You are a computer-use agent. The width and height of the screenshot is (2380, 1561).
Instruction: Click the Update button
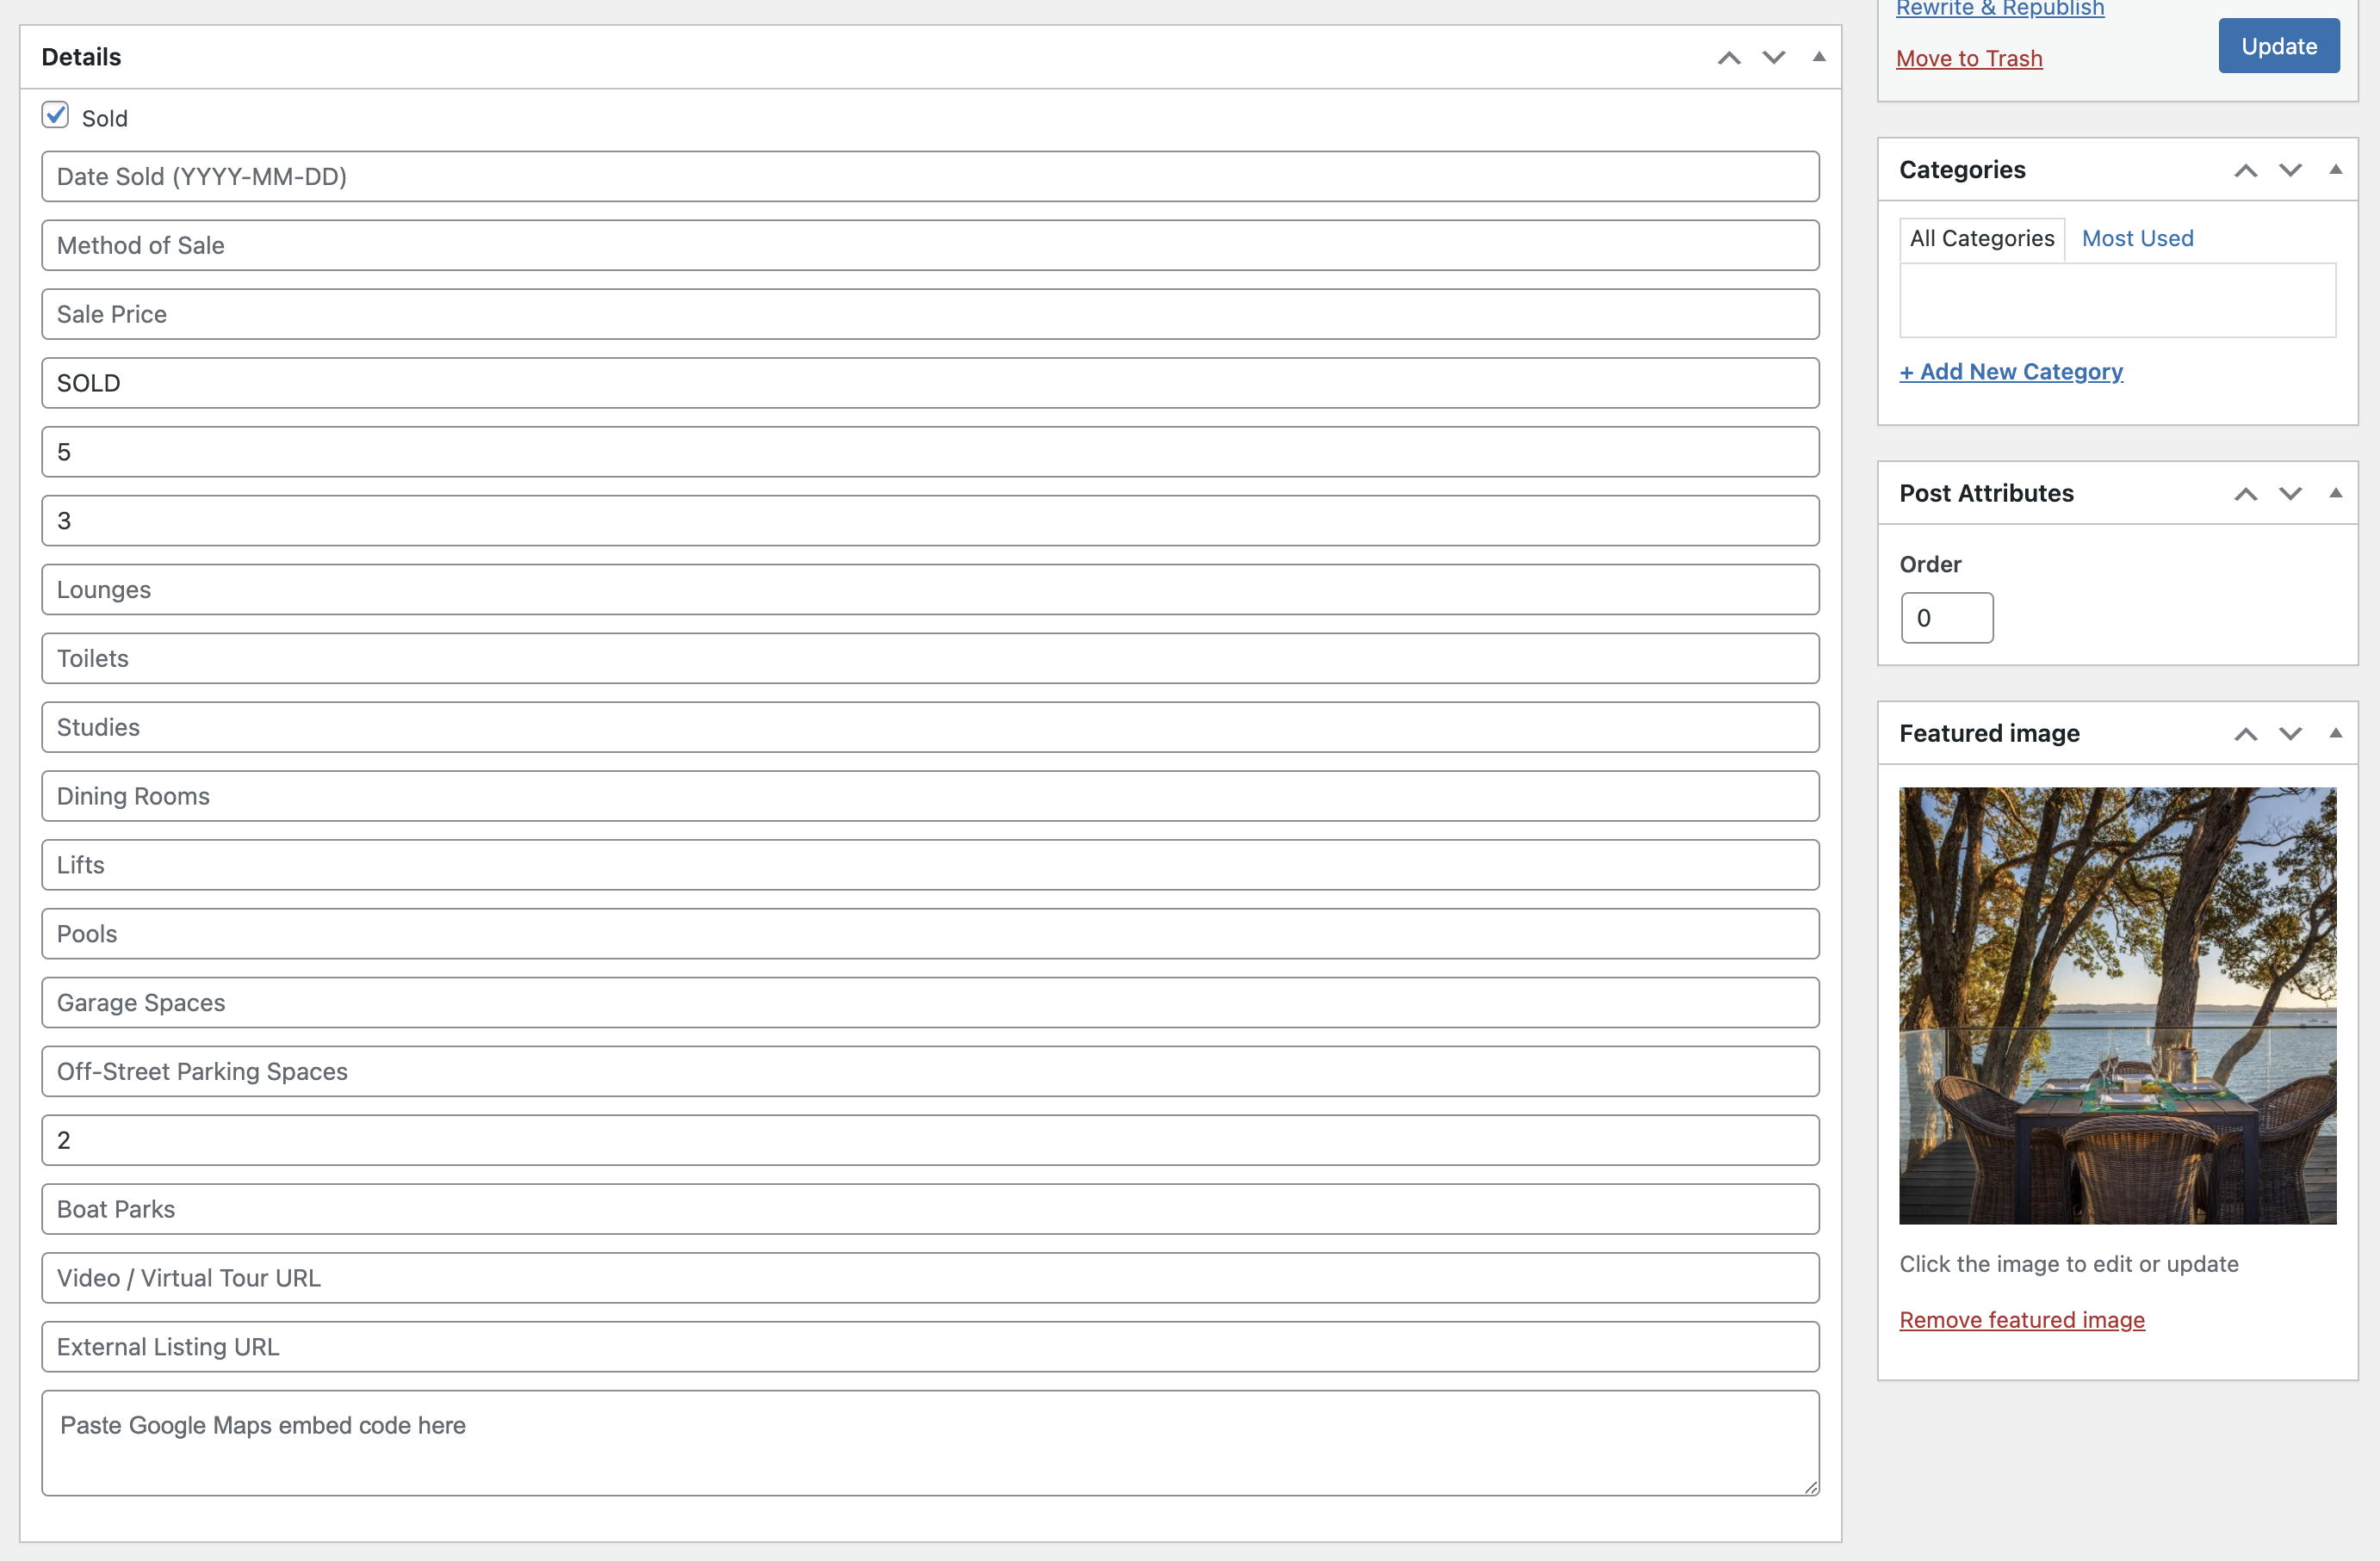click(2279, 46)
